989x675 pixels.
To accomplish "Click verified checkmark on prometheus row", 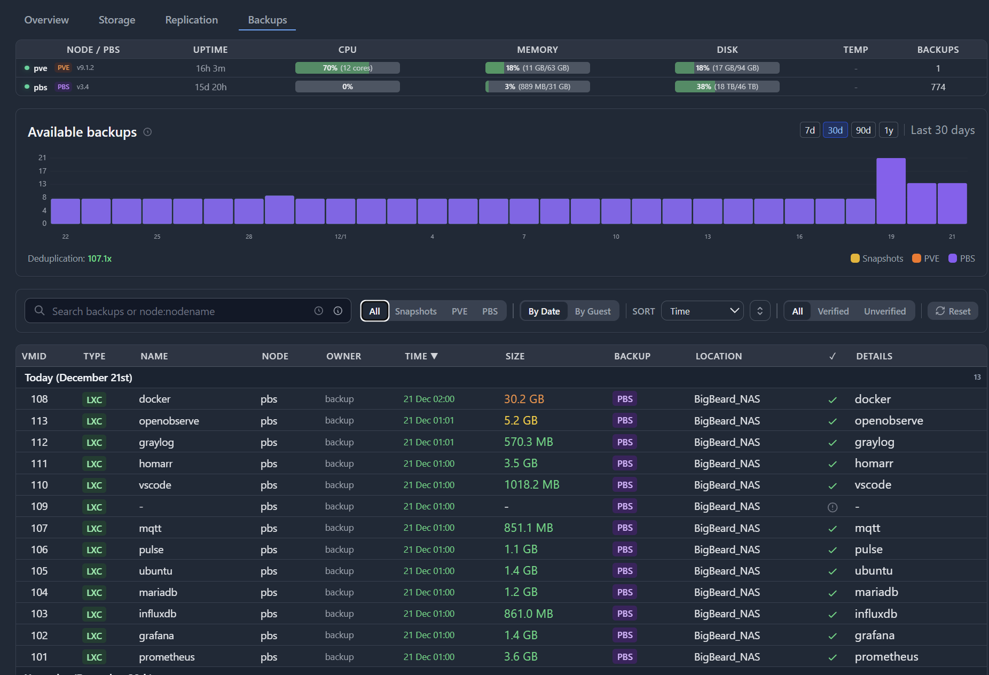I will point(832,657).
